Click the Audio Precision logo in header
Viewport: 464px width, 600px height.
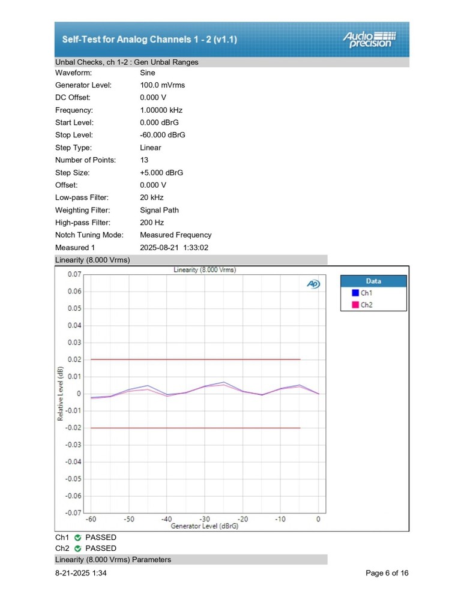pos(369,40)
